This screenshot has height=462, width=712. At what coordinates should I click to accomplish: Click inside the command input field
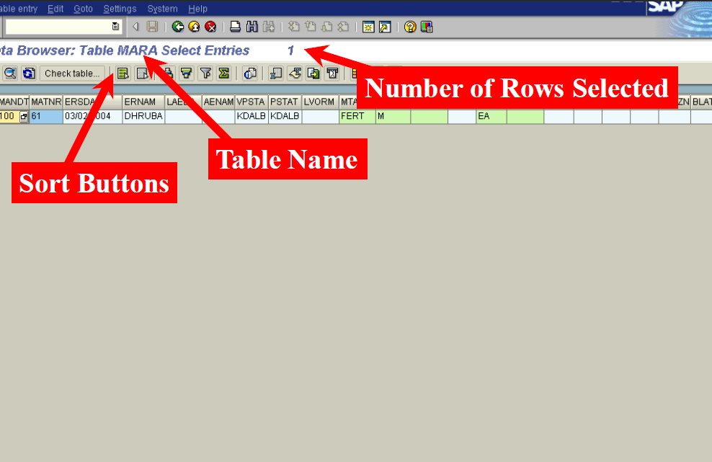coord(58,27)
